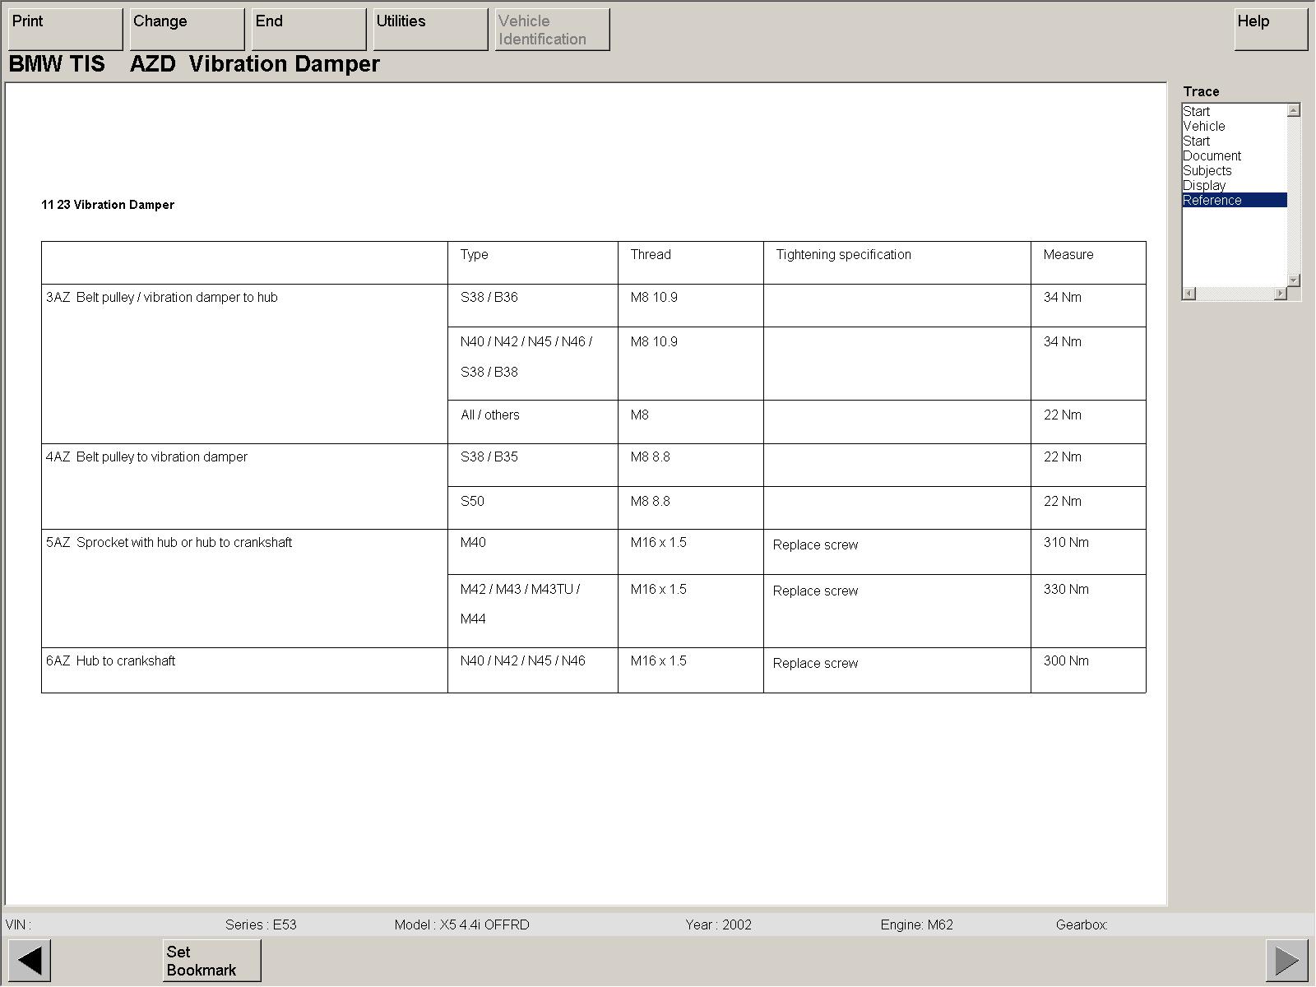
Task: Select Subjects in the Trace list
Action: click(1207, 171)
